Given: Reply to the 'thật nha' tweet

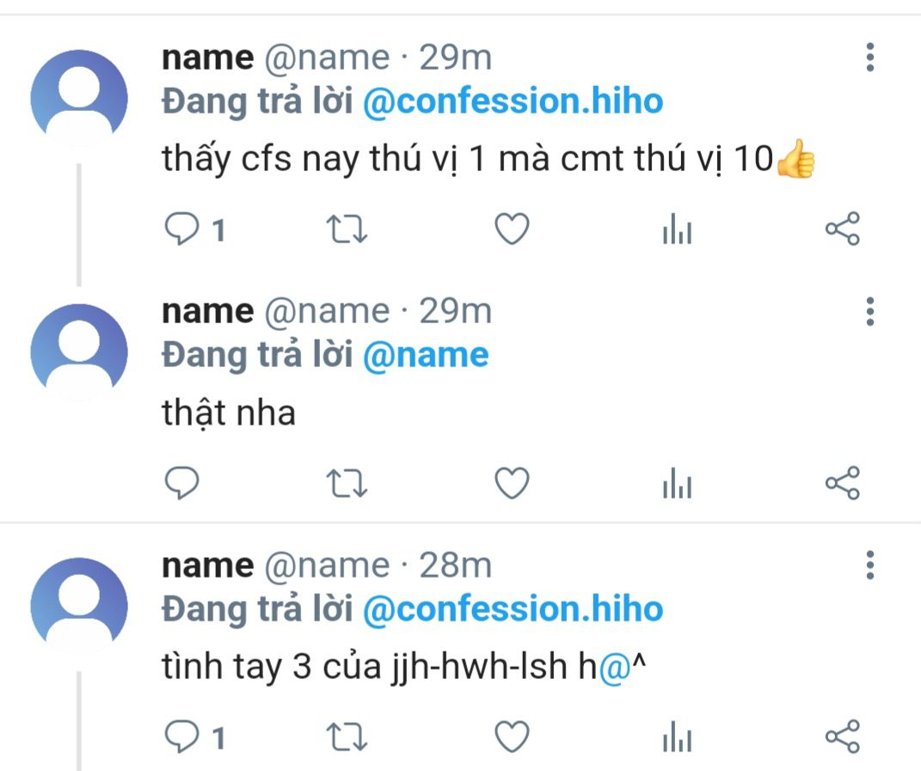Looking at the screenshot, I should tap(181, 483).
